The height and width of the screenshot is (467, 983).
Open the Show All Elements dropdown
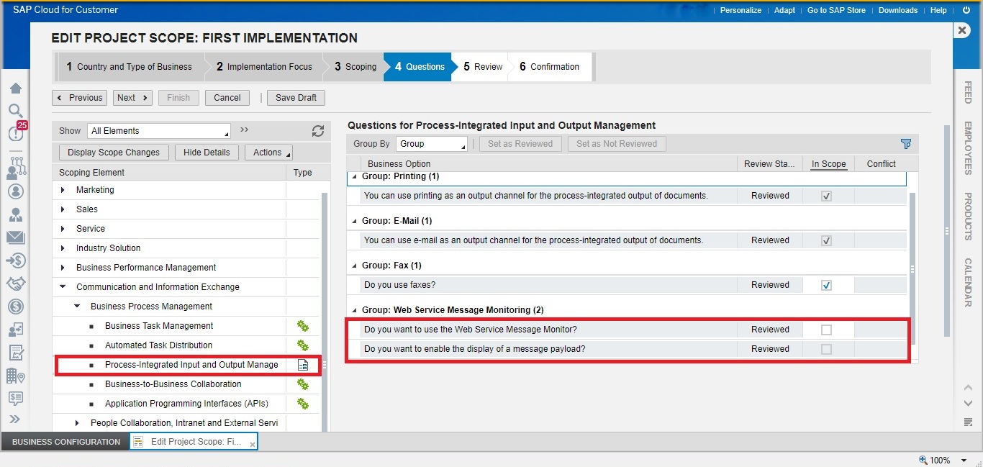tap(159, 131)
